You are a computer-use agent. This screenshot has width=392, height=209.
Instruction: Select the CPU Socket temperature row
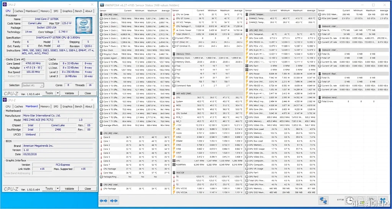208,113
